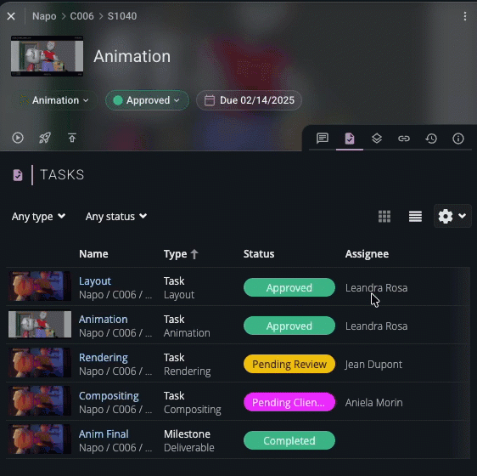Open the Animation task type dropdown

pos(54,100)
